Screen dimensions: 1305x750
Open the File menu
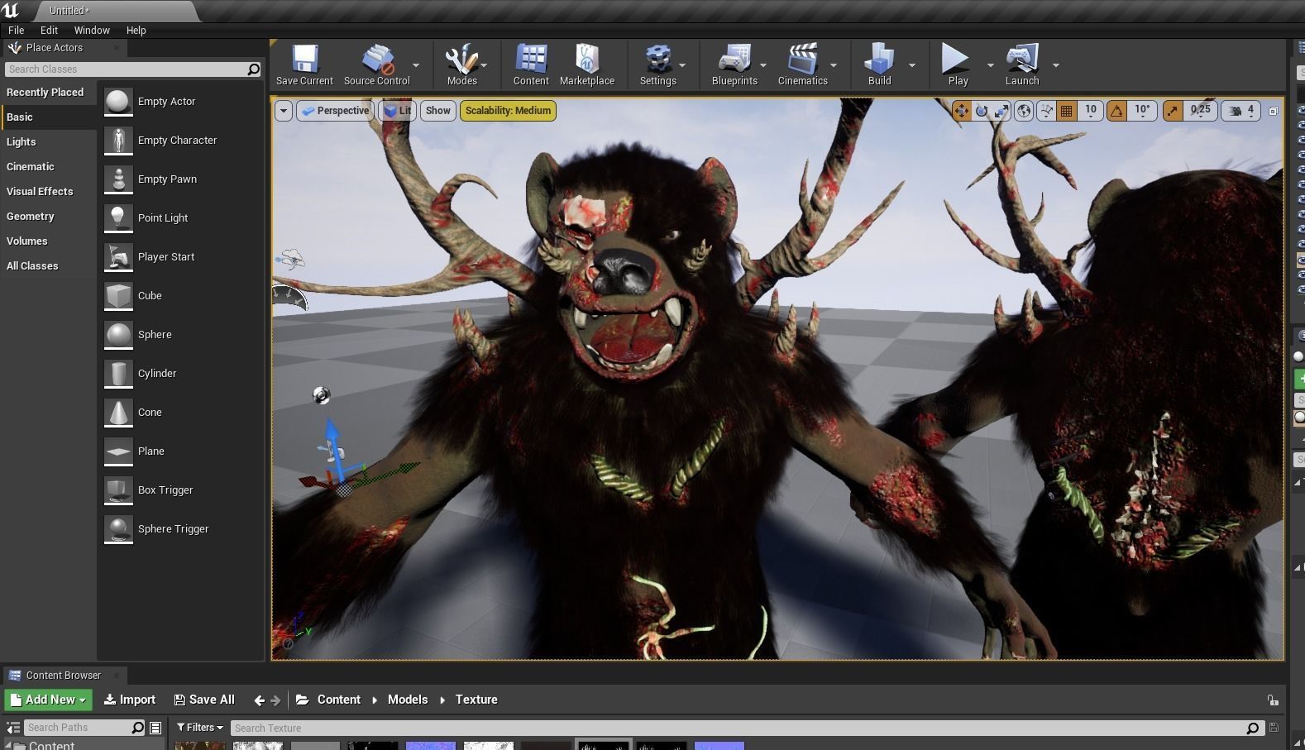click(x=16, y=30)
